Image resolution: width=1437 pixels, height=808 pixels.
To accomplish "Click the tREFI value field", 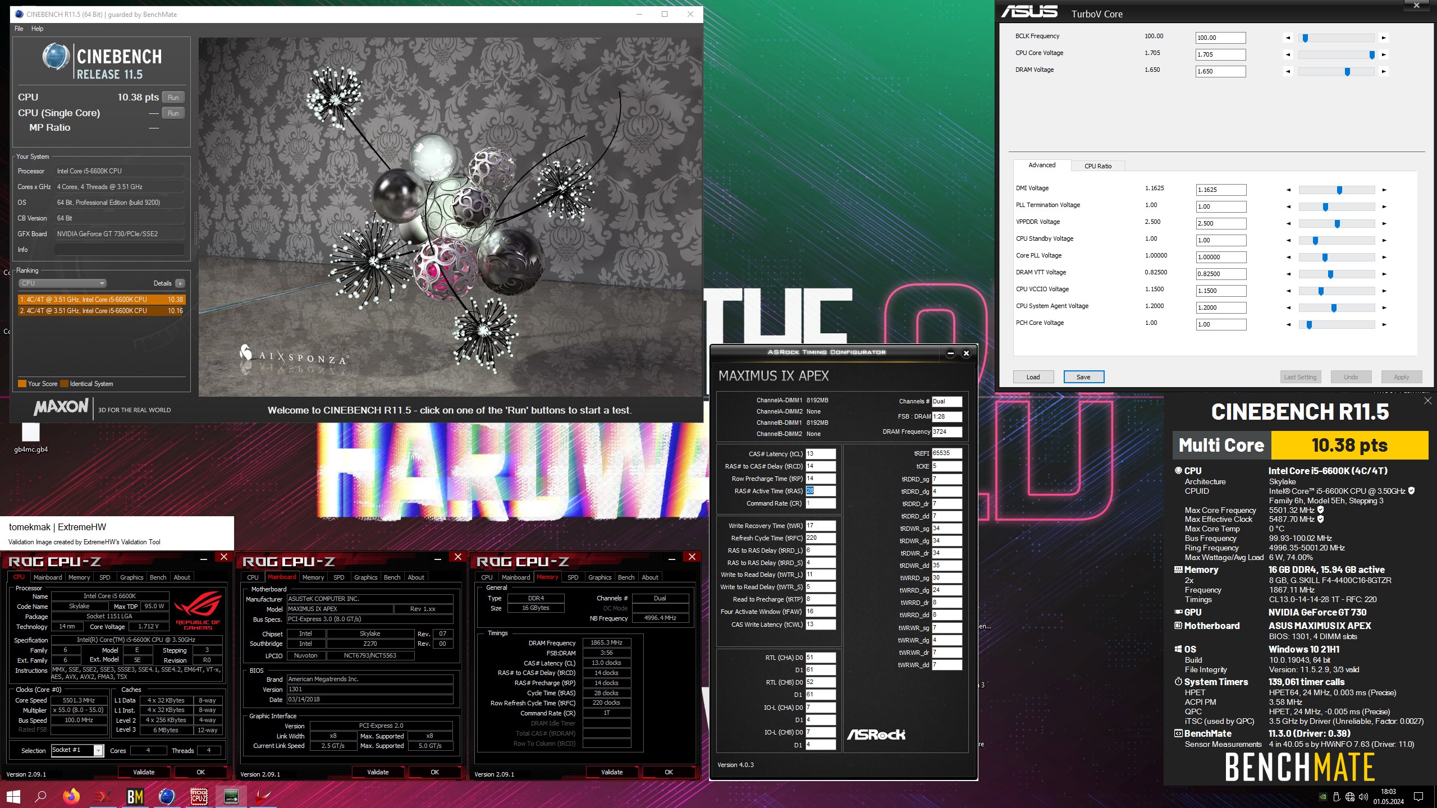I will tap(947, 453).
